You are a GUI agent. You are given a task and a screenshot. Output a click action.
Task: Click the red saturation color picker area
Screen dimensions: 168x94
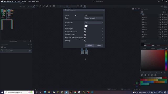[153, 60]
